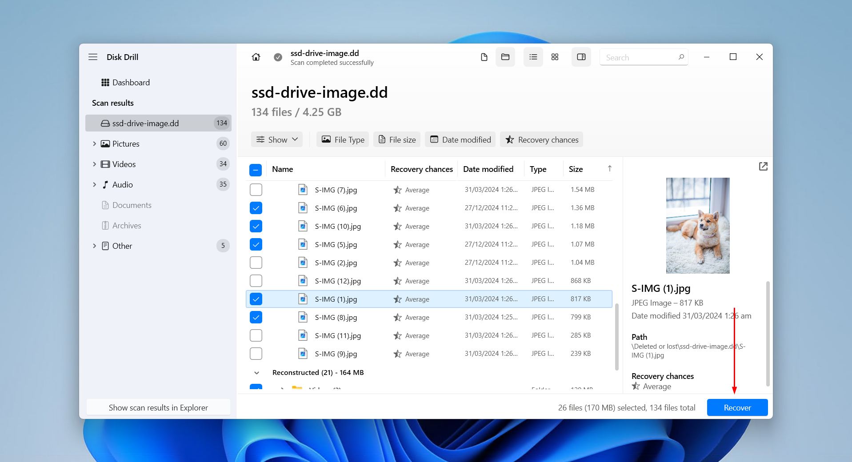852x462 pixels.
Task: Click the scan completed checkmark icon
Action: tap(278, 57)
